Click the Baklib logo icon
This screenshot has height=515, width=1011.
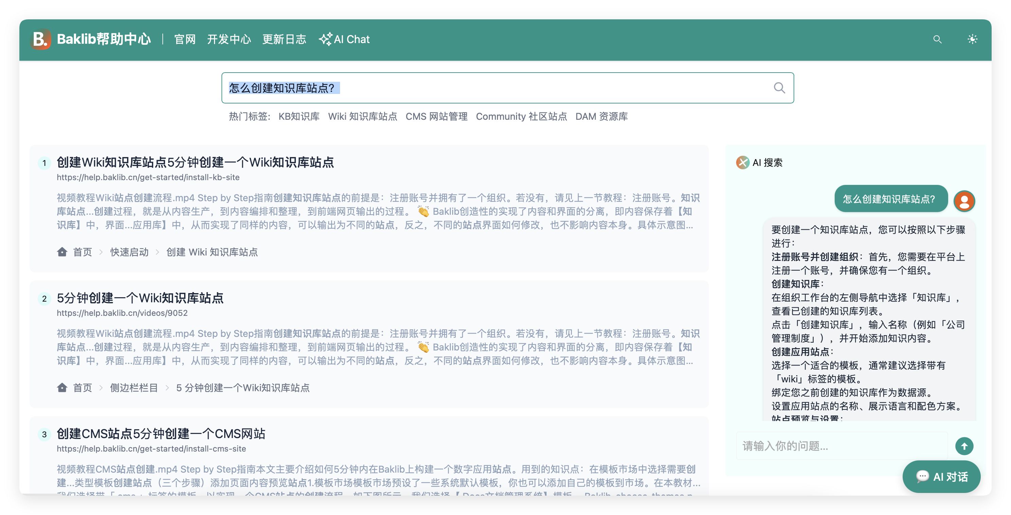pos(41,39)
